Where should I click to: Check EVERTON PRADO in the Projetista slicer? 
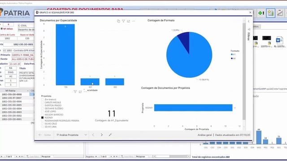tap(43, 106)
